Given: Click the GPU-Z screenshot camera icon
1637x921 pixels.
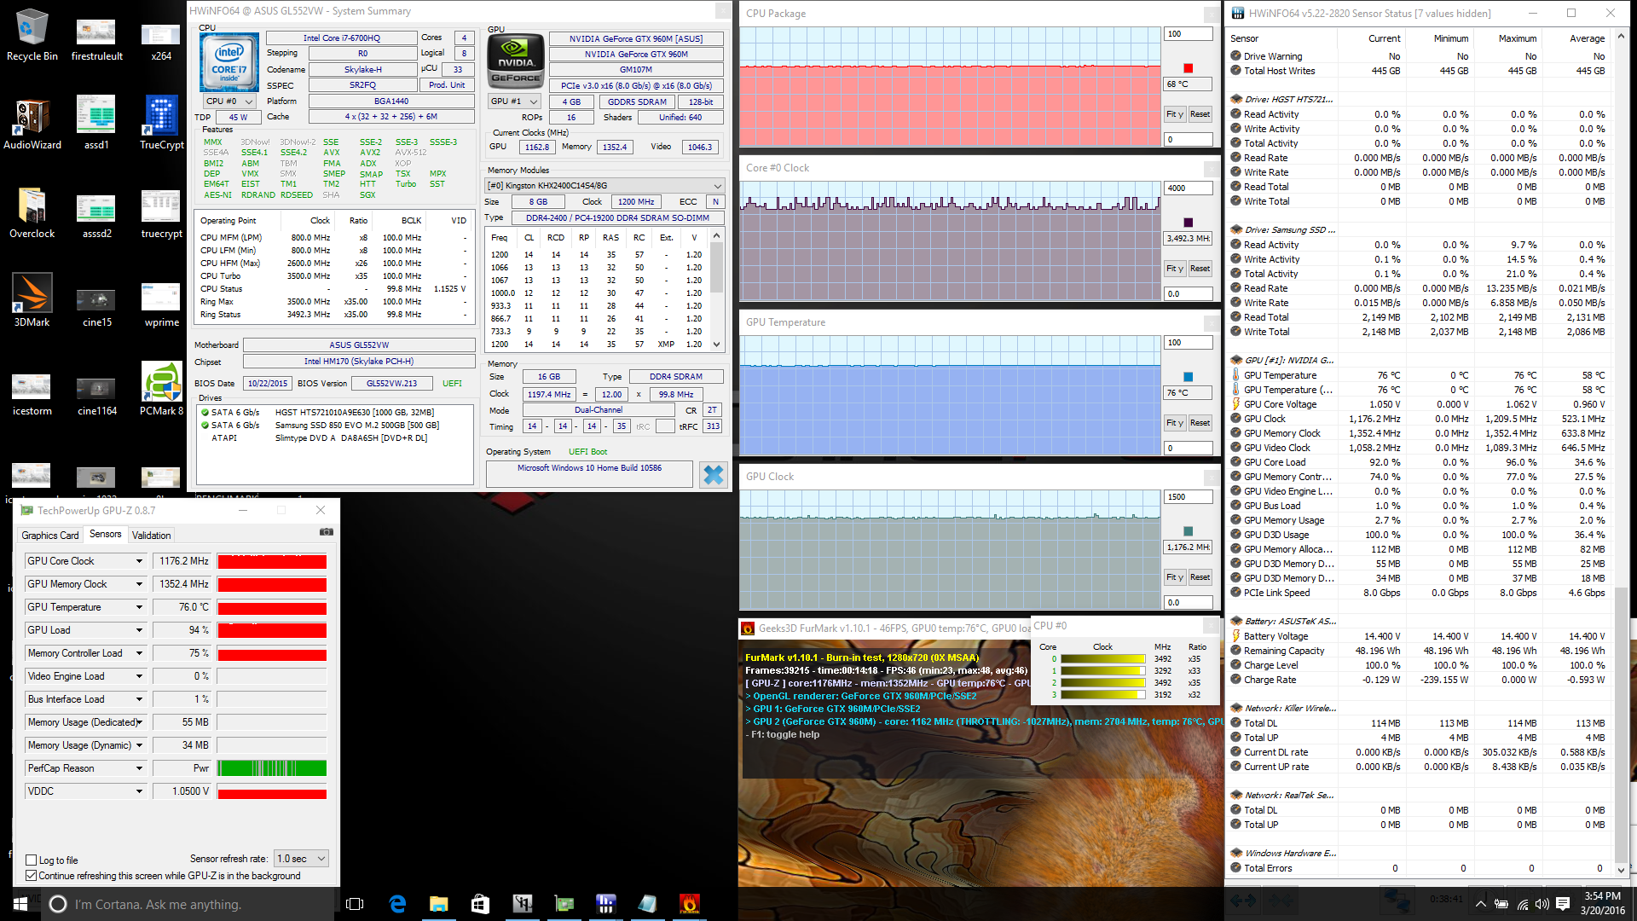Looking at the screenshot, I should point(327,532).
